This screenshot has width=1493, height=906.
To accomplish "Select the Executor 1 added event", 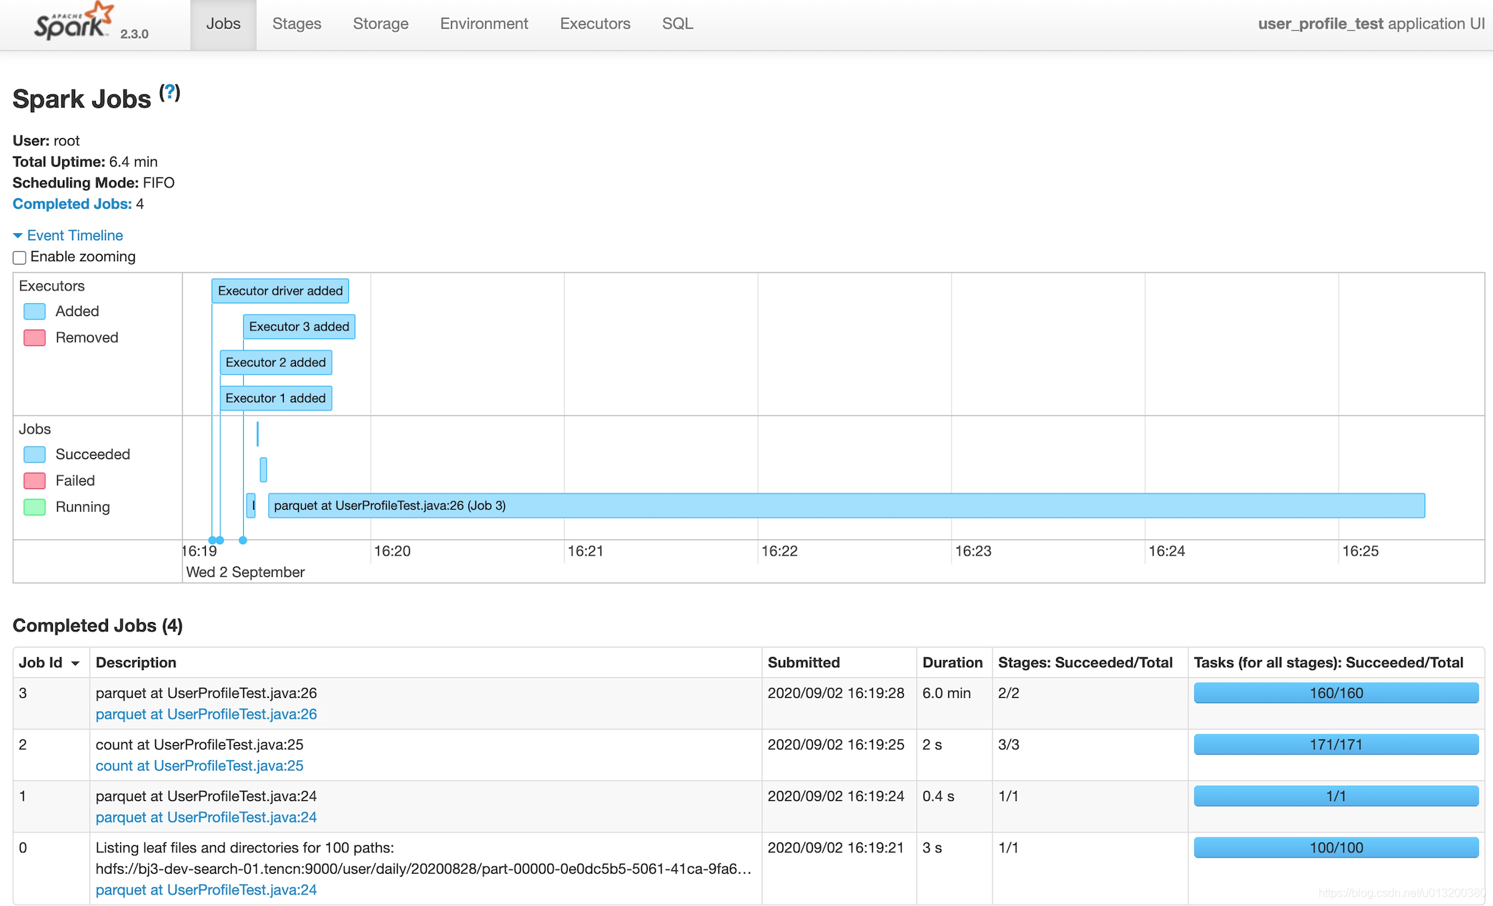I will pyautogui.click(x=276, y=398).
